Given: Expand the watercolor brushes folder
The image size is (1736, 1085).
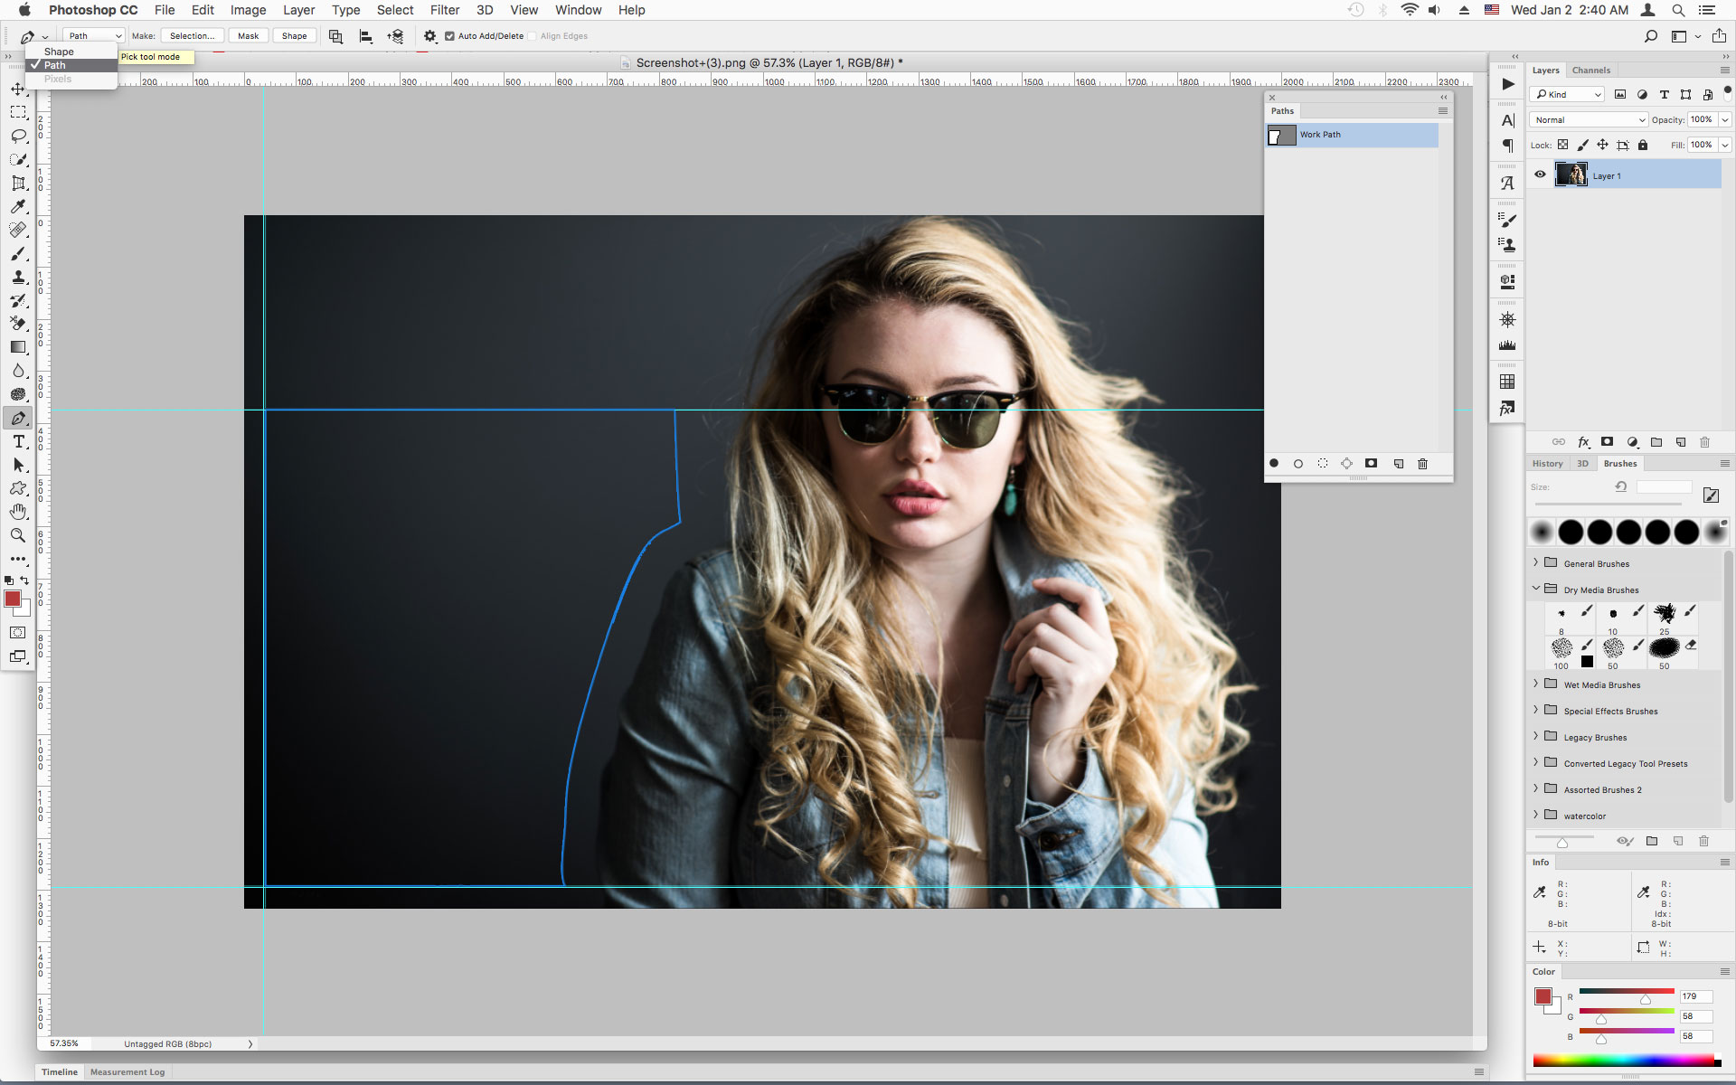Looking at the screenshot, I should (x=1535, y=815).
